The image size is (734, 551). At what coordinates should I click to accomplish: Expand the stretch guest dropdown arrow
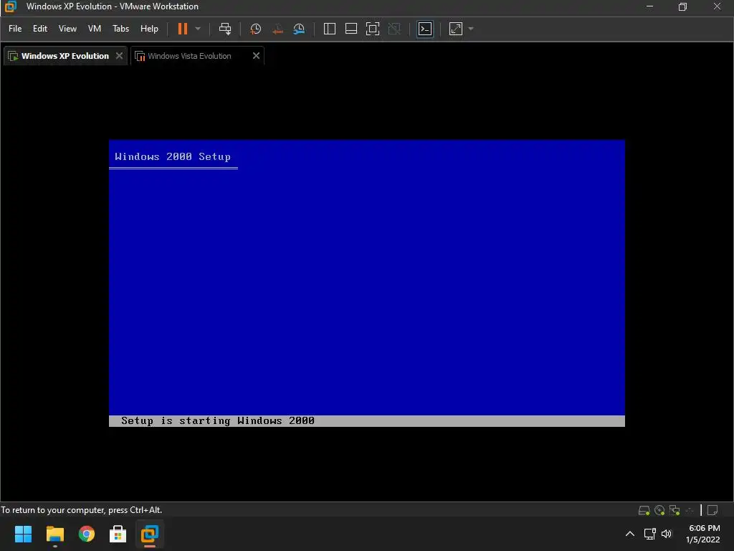pyautogui.click(x=471, y=29)
